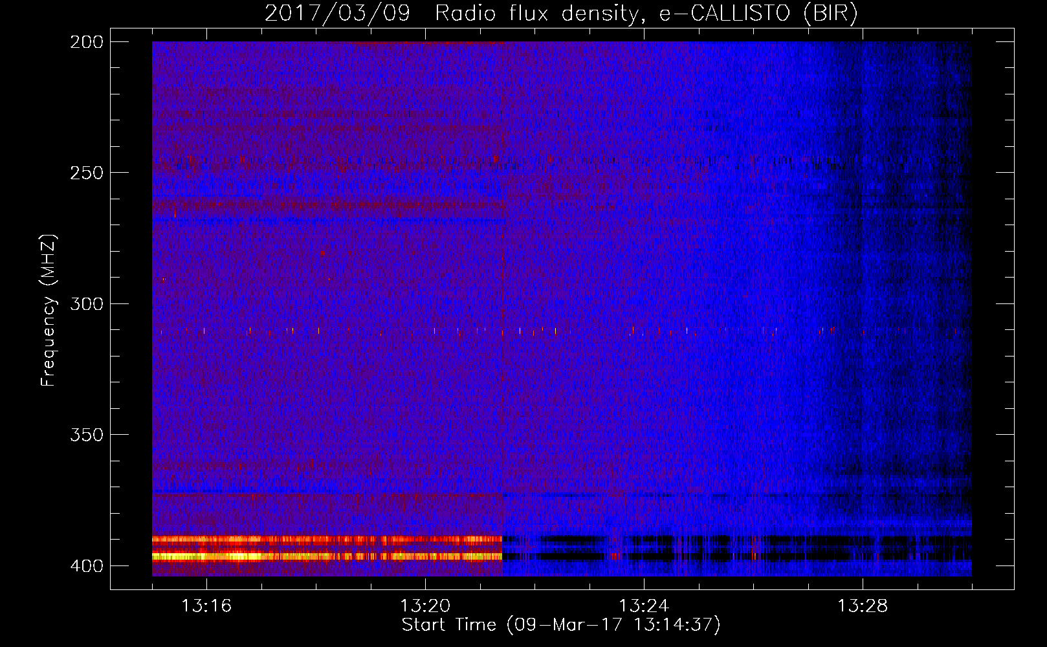
Task: Click the bright yellow emission band near 400 MHz
Action: (327, 556)
